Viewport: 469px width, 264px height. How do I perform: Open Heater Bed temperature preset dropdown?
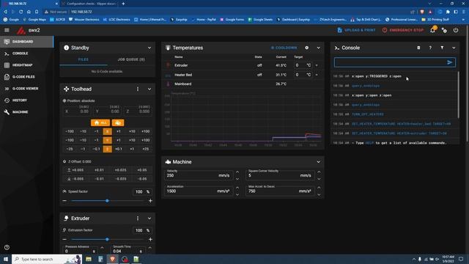pyautogui.click(x=317, y=75)
